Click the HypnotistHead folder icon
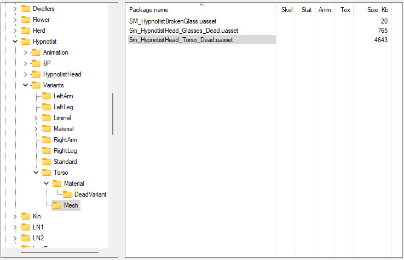The height and width of the screenshot is (260, 404). click(36, 74)
